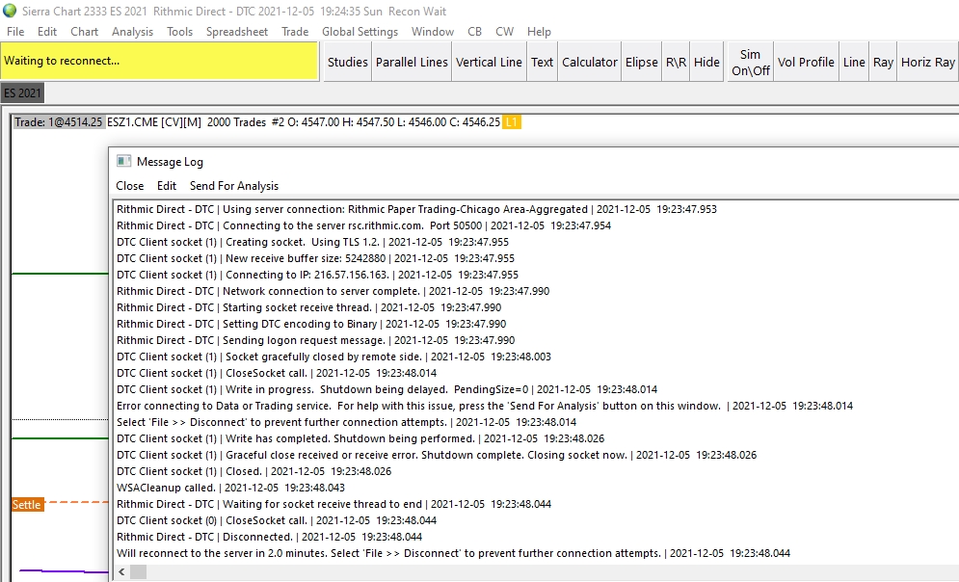
Task: Open the Chart menu
Action: 84,32
